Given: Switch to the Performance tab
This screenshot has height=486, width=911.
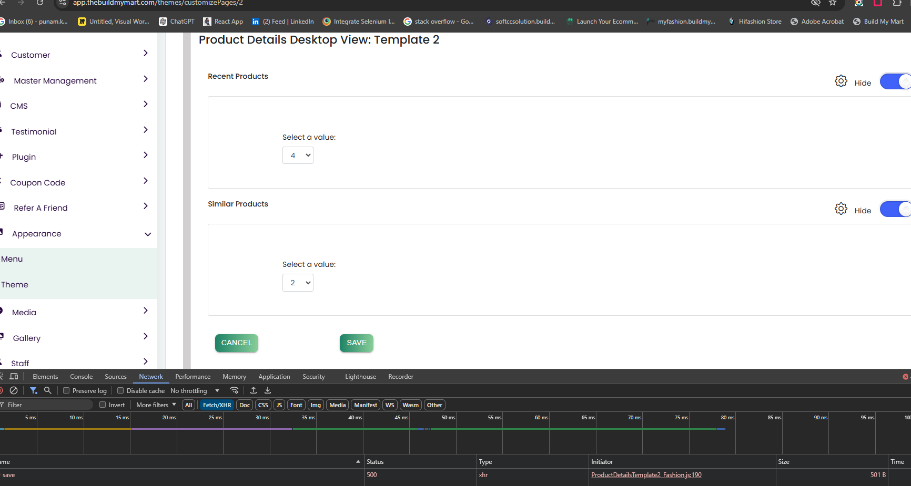Looking at the screenshot, I should pos(193,377).
